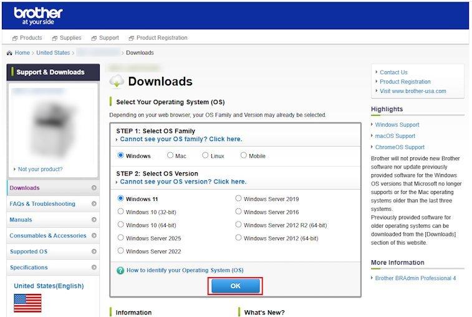Go to Home breadcrumb link
This screenshot has width=472, height=317.
coord(22,53)
